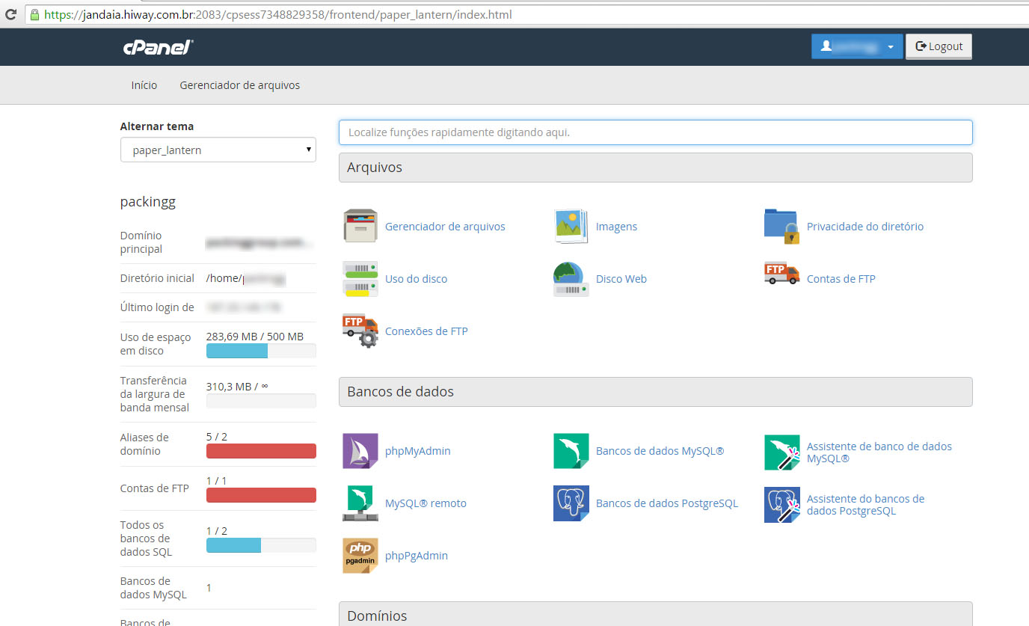This screenshot has height=626, width=1029.
Task: Open the Privacidade do diretório folder-lock icon
Action: [782, 226]
